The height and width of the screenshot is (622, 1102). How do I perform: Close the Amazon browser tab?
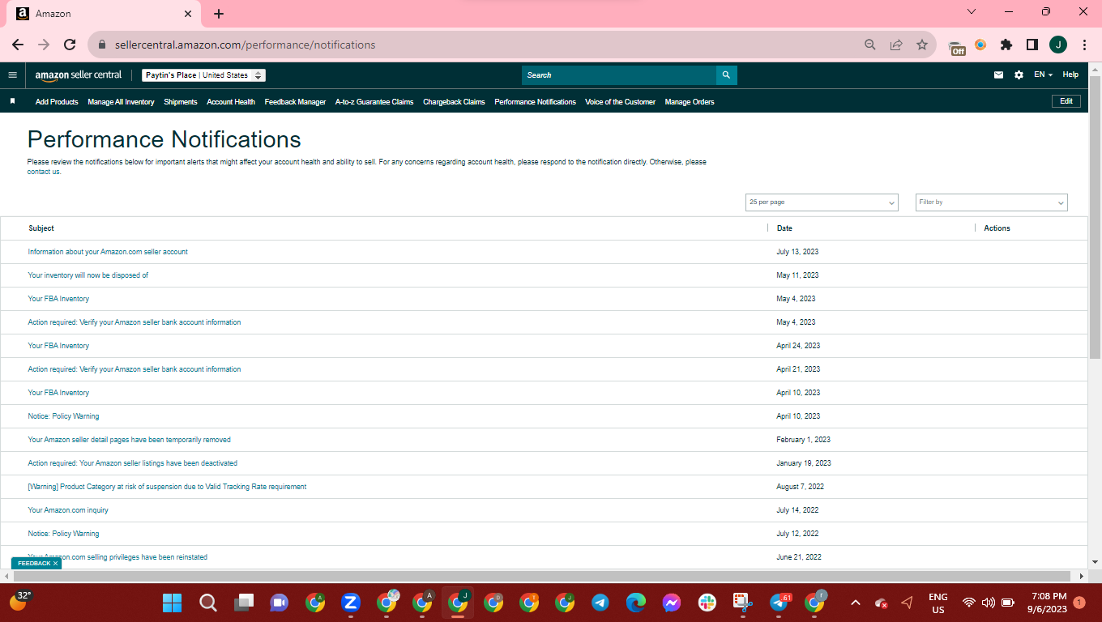pos(188,14)
